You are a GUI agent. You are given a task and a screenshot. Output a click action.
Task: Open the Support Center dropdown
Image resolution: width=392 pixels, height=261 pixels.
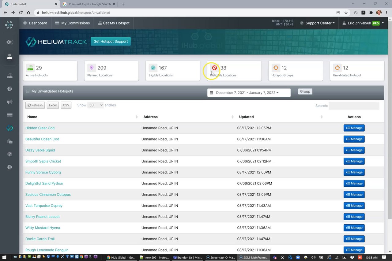[317, 23]
